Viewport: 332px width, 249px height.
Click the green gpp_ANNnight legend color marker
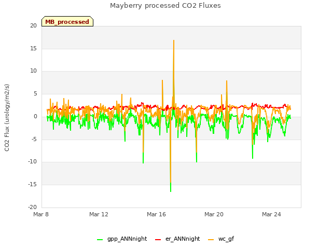(100, 240)
